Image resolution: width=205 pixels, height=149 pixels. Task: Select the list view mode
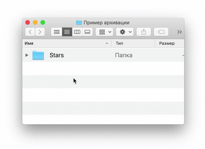click(x=67, y=32)
